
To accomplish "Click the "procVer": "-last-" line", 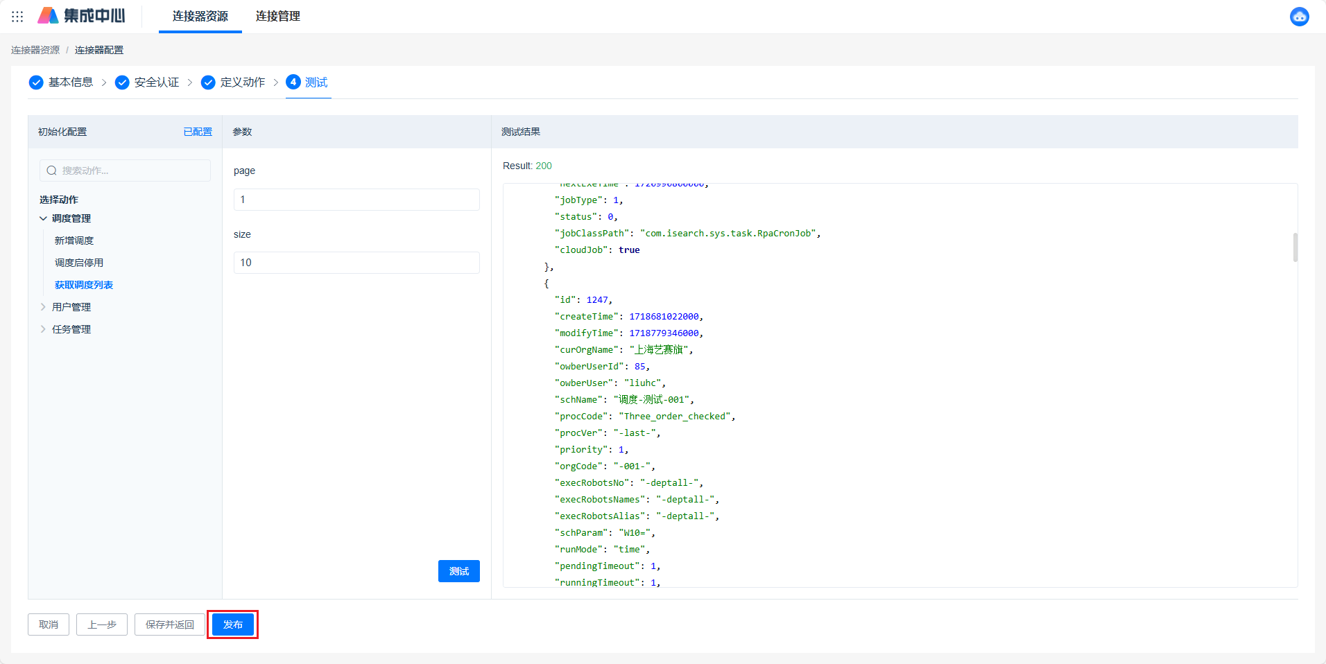I will pyautogui.click(x=607, y=433).
